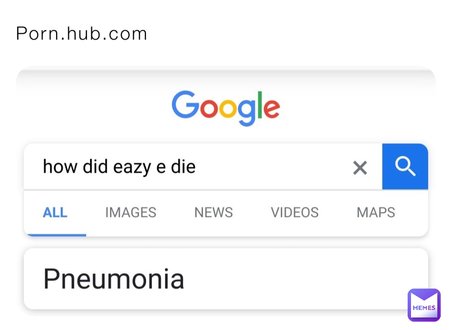The image size is (452, 330).
Task: Open the purple Memes envelope icon
Action: 424,305
